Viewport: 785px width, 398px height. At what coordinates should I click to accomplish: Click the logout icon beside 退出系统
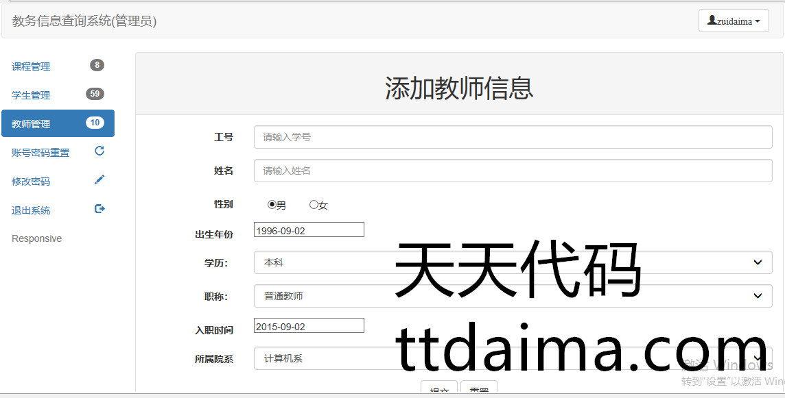[99, 209]
